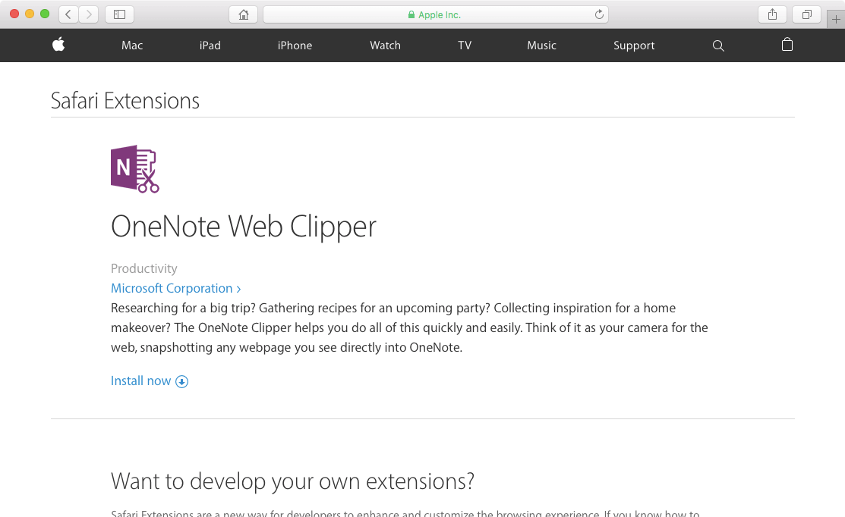
Task: Open the Watch menu item
Action: coord(386,45)
